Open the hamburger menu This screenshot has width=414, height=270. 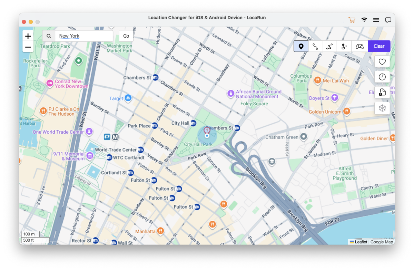point(376,20)
